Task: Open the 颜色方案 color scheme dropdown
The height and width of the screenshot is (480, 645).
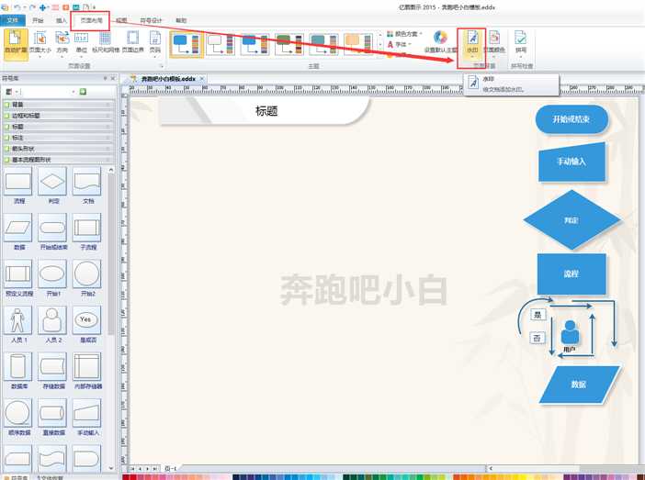Action: click(x=405, y=34)
